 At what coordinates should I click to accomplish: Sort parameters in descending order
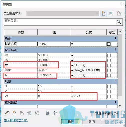coord(55,113)
